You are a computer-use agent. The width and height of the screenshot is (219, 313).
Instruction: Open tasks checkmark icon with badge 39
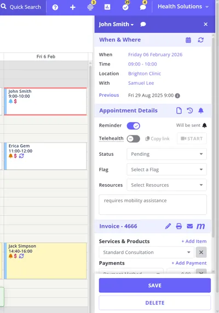coord(125,8)
